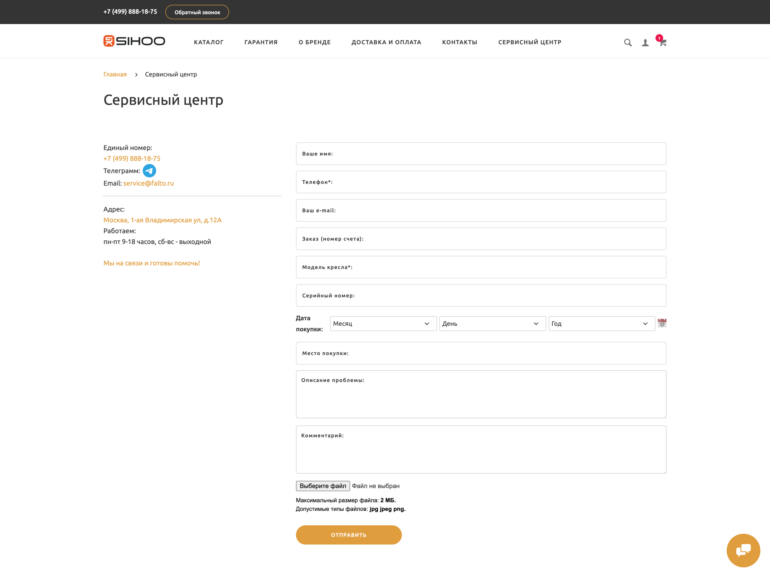Open the ГАРАНТИЯ menu item
This screenshot has width=770, height=577.
click(x=261, y=42)
